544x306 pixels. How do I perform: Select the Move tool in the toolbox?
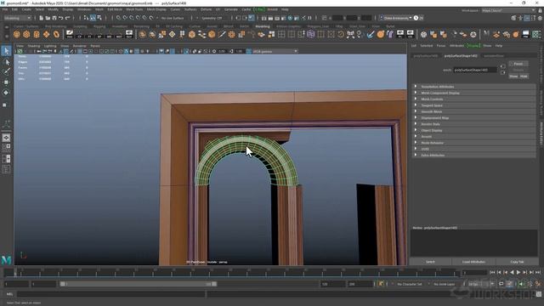(6, 82)
